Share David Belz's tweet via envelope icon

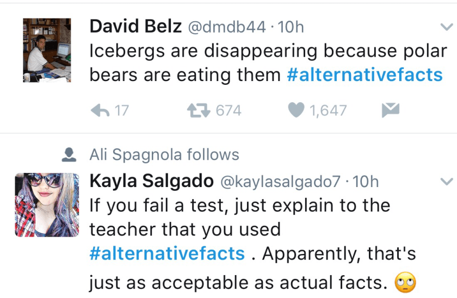[390, 110]
